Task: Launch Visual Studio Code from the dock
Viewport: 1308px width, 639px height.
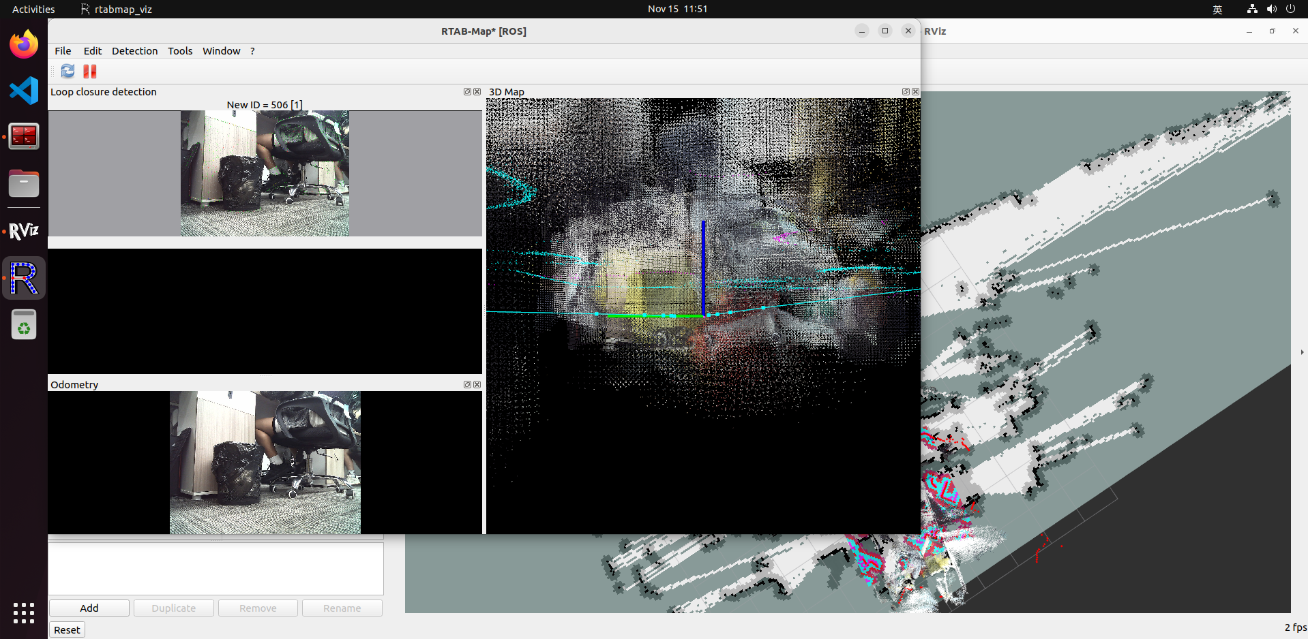Action: click(x=23, y=90)
